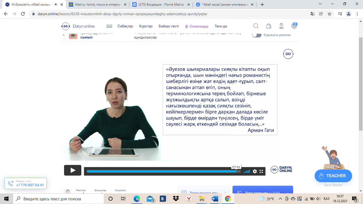
Task: Open Dropbox from the taskbar
Action: pos(176,199)
